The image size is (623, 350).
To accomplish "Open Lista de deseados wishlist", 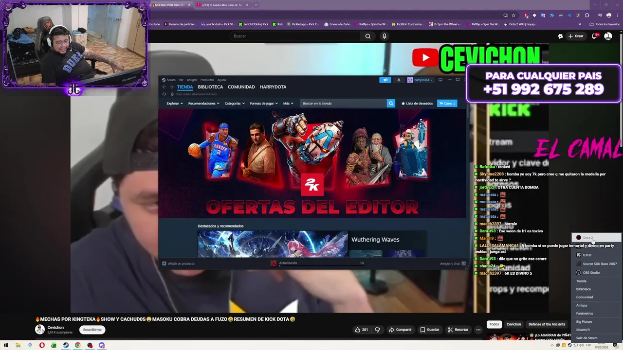I will pyautogui.click(x=417, y=104).
